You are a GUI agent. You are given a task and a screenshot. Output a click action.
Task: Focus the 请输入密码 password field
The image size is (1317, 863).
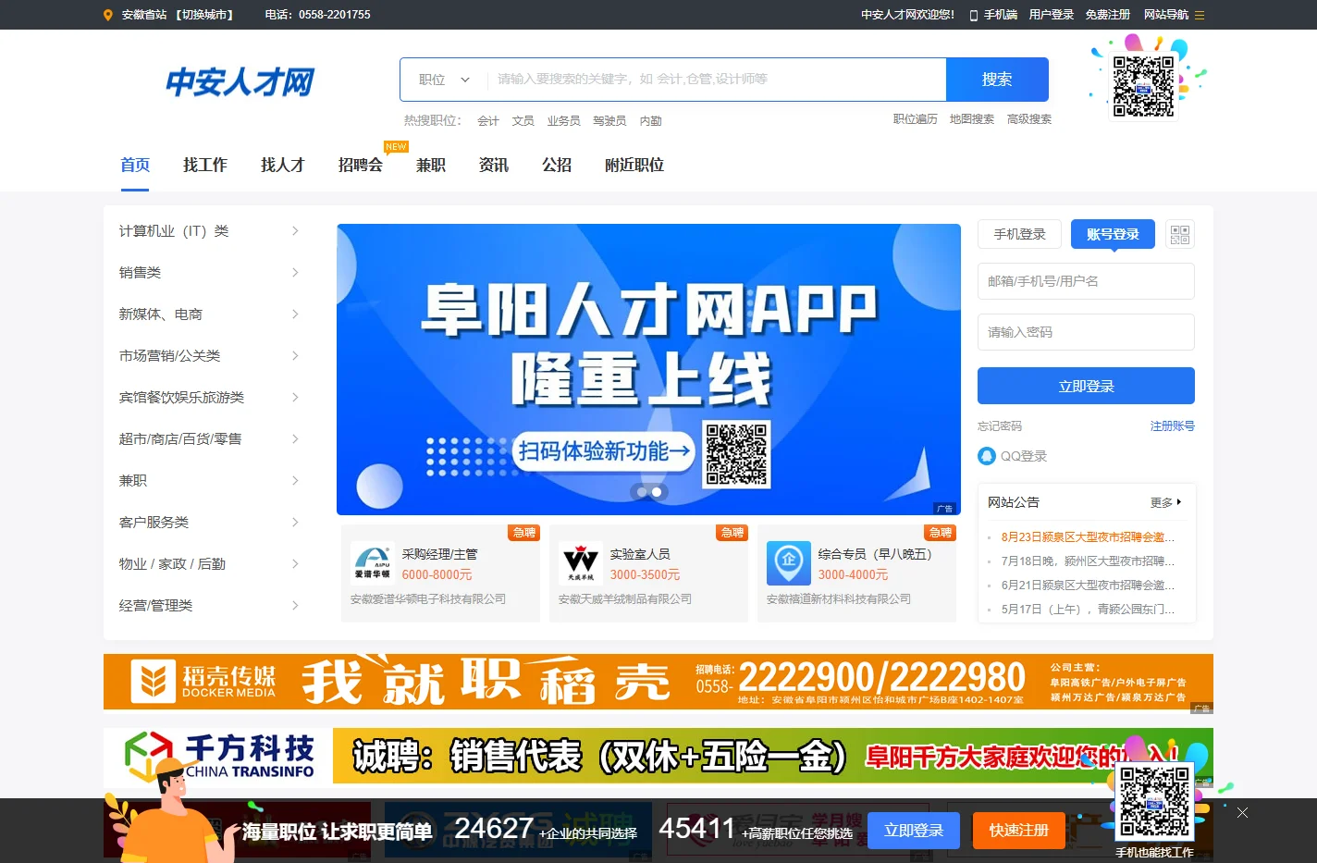(1086, 332)
